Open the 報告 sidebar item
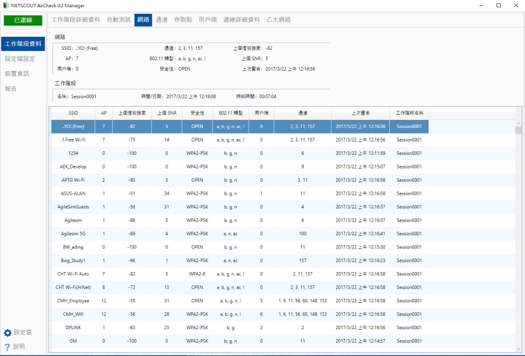525x356 pixels. point(11,89)
